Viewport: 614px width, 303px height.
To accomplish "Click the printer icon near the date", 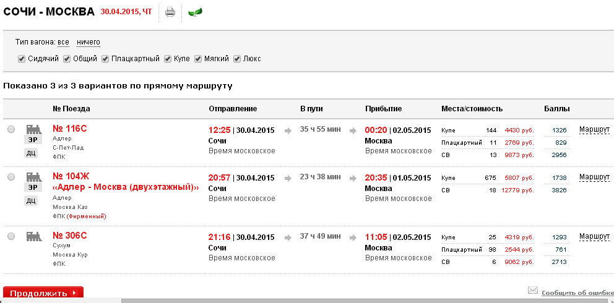I will click(170, 12).
